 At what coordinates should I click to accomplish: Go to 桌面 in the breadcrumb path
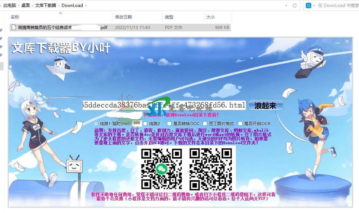[x=25, y=6]
